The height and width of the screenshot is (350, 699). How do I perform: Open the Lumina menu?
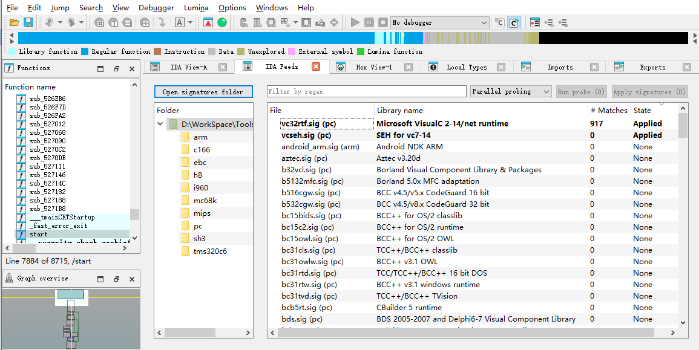(x=197, y=8)
